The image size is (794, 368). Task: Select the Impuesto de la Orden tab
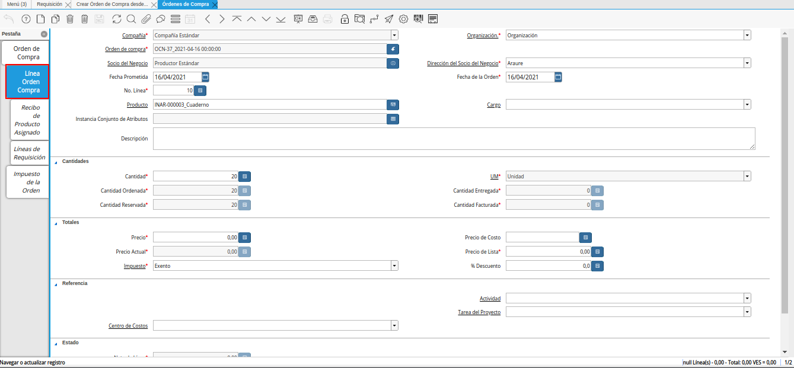[x=27, y=183]
